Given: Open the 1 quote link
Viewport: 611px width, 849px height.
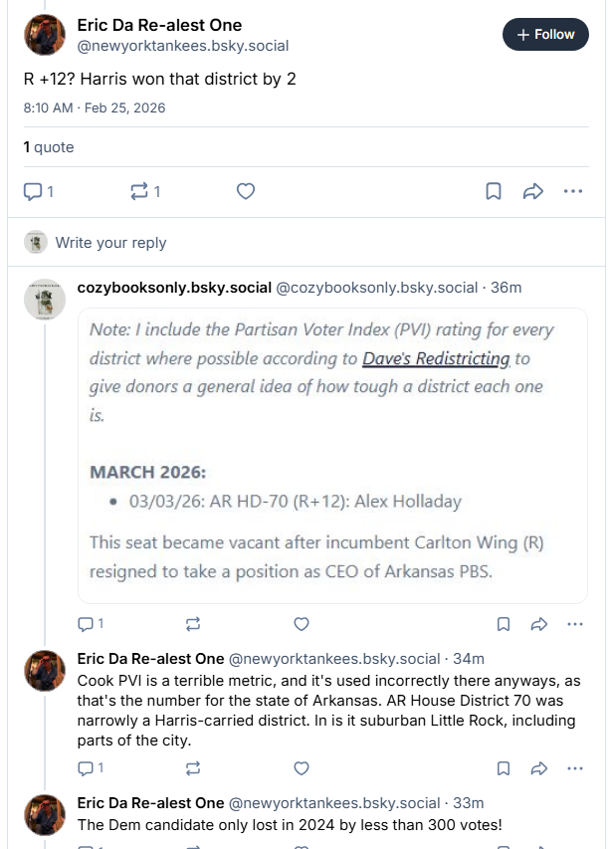Looking at the screenshot, I should 49,147.
